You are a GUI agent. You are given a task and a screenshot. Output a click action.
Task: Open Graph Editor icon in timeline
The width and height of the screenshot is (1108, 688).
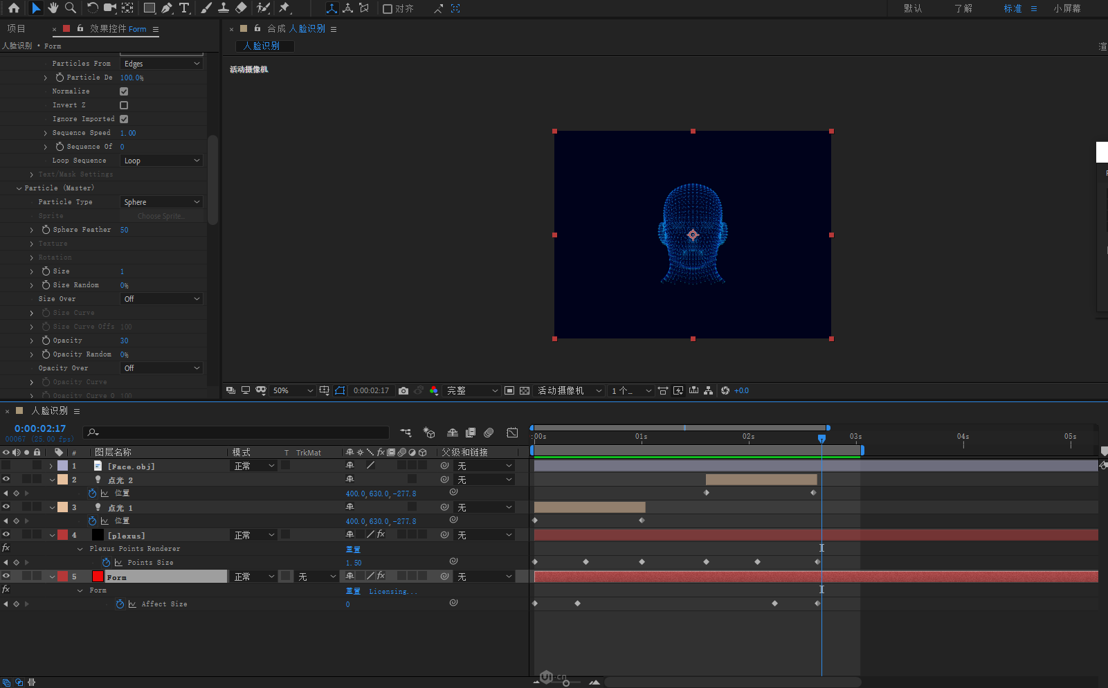coord(512,433)
